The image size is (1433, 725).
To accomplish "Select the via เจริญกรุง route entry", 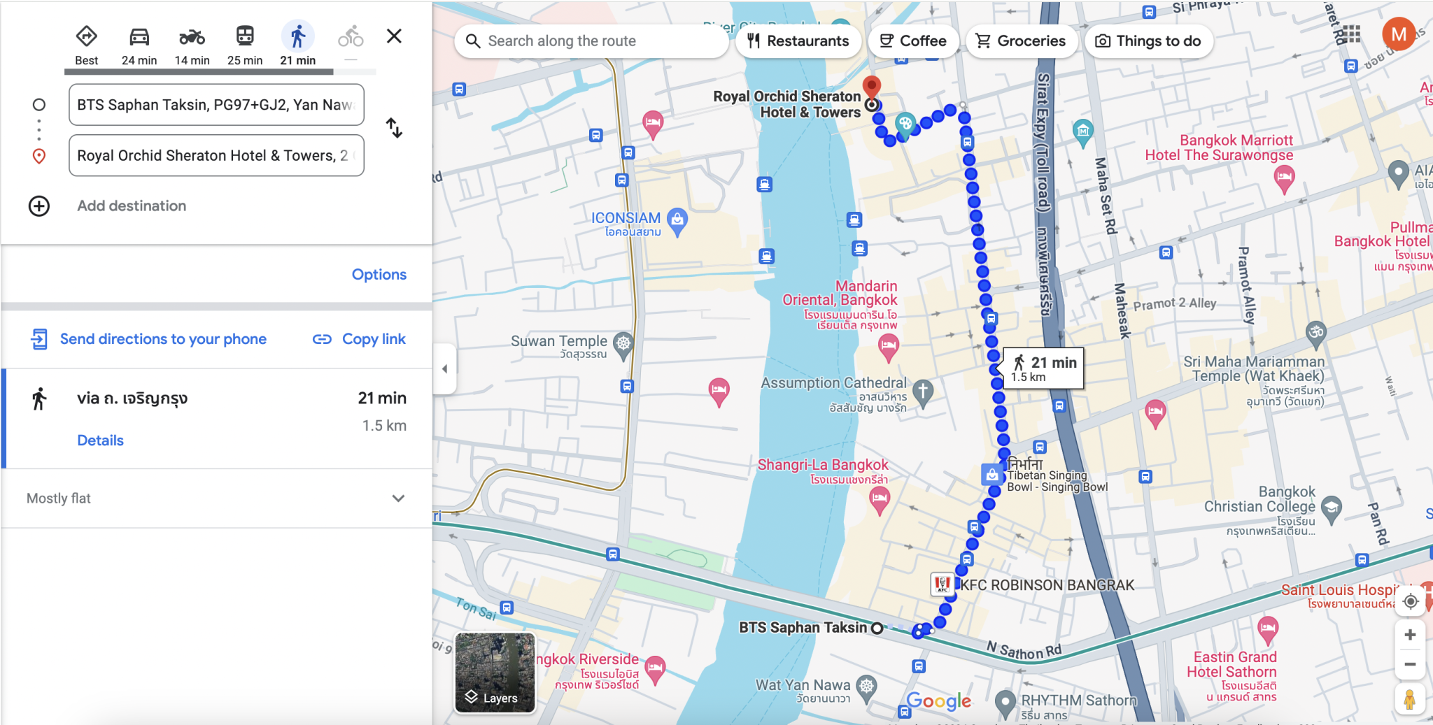I will click(217, 418).
